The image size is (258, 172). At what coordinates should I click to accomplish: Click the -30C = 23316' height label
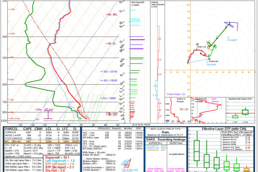click(109, 72)
